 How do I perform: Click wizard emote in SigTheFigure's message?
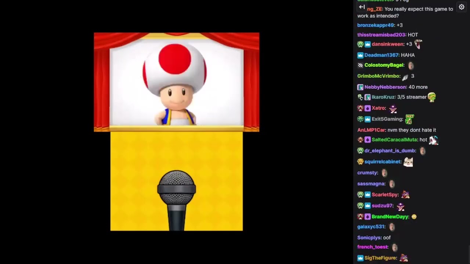404,258
